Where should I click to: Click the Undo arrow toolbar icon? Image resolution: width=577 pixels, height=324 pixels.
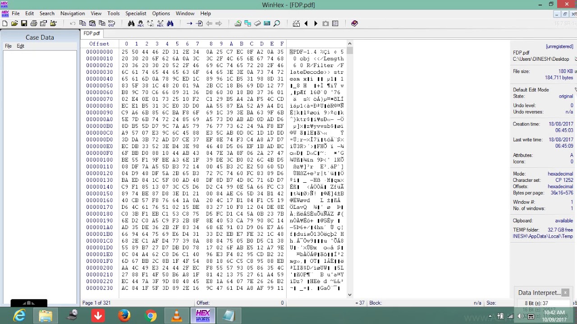point(73,23)
